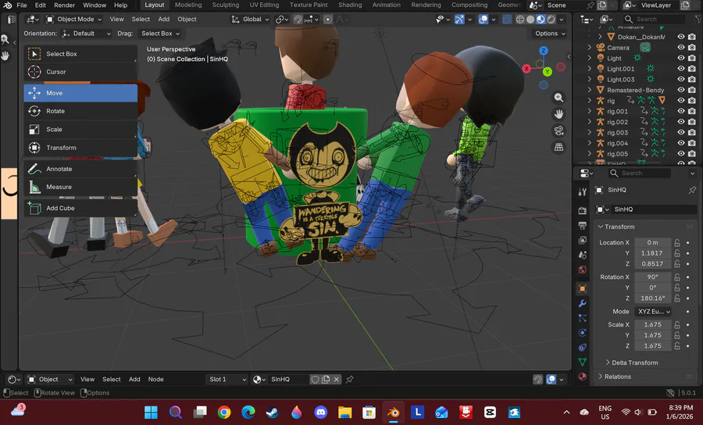The width and height of the screenshot is (703, 425).
Task: Select the Select Box tool
Action: (x=80, y=54)
